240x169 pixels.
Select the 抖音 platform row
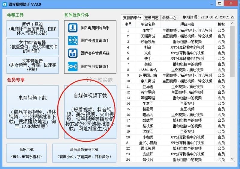[175, 47]
